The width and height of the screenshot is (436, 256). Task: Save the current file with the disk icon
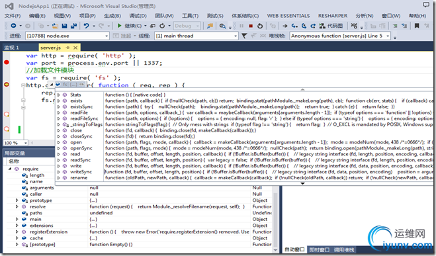coord(65,26)
